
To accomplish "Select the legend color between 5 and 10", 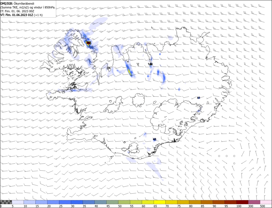I will click(x=18, y=202).
